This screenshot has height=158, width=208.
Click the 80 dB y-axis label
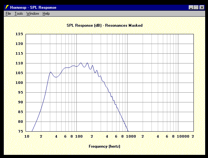click(21, 122)
